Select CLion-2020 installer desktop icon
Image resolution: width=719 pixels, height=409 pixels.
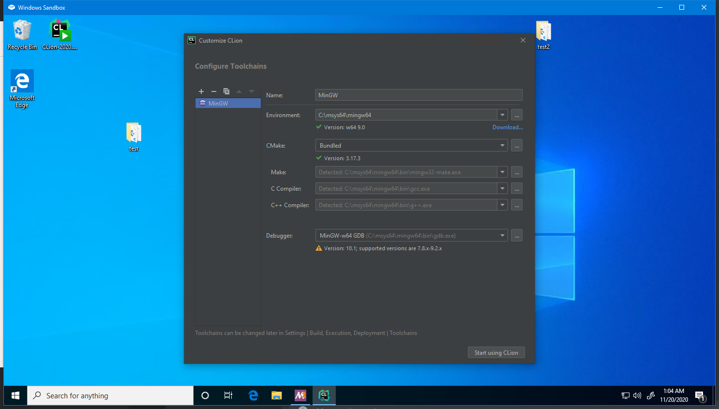pyautogui.click(x=60, y=35)
